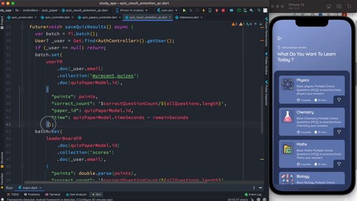Open the Device Manager toolbar icon
This screenshot has height=201, width=357.
[245, 11]
